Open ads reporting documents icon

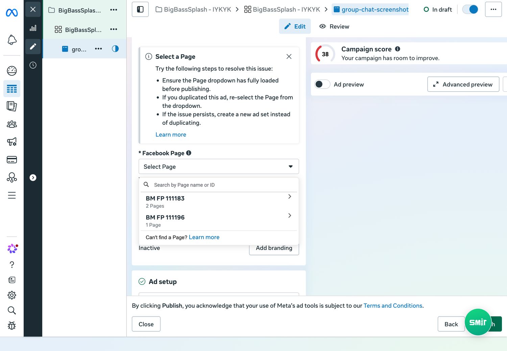click(12, 106)
